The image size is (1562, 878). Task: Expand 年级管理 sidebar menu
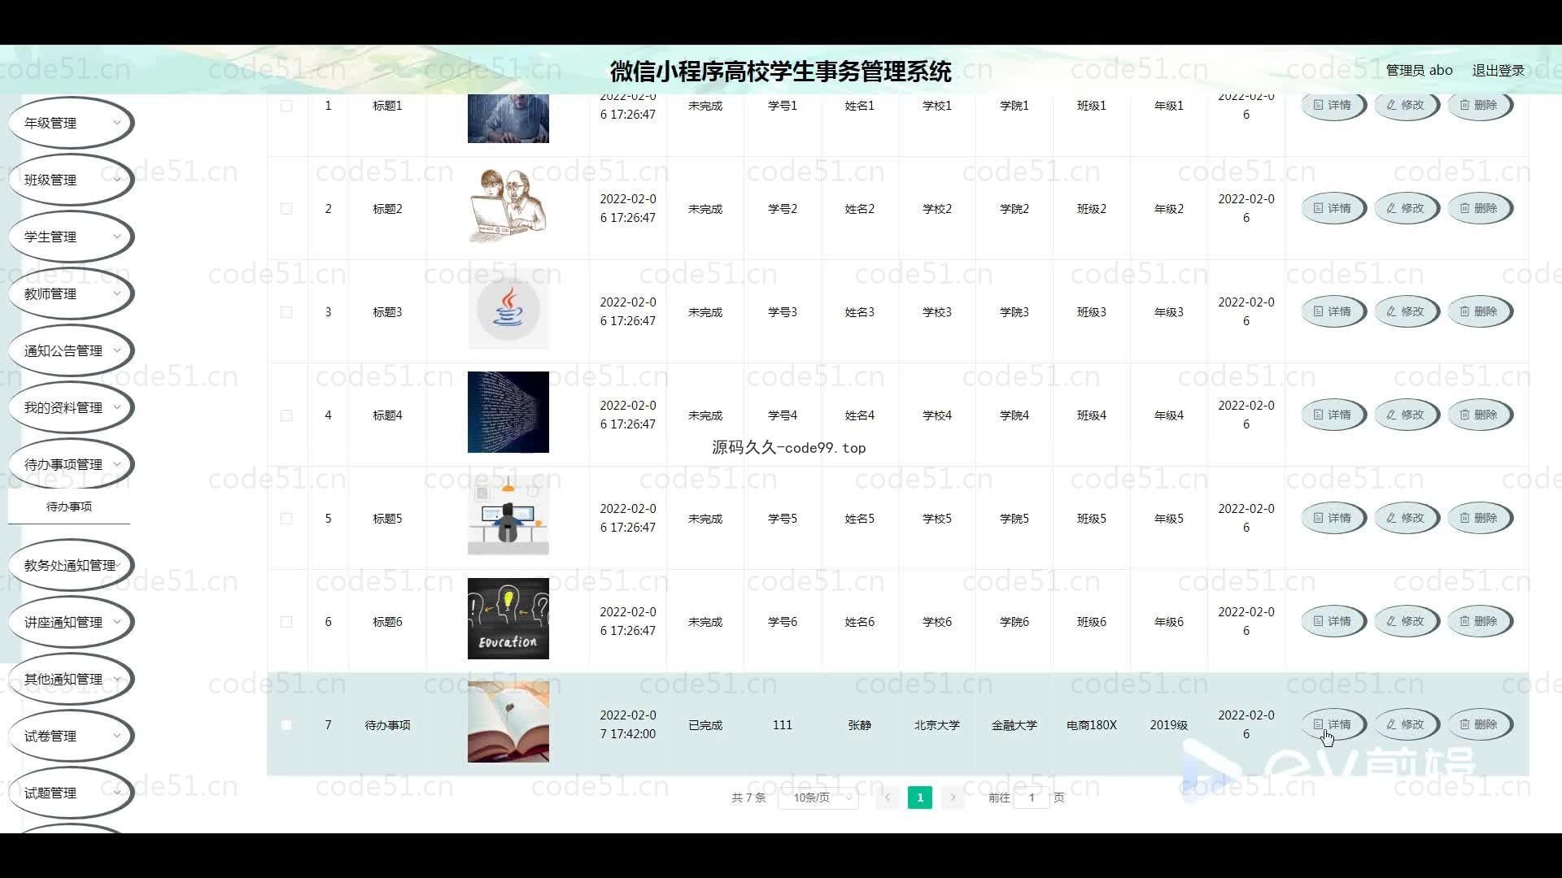pyautogui.click(x=71, y=123)
